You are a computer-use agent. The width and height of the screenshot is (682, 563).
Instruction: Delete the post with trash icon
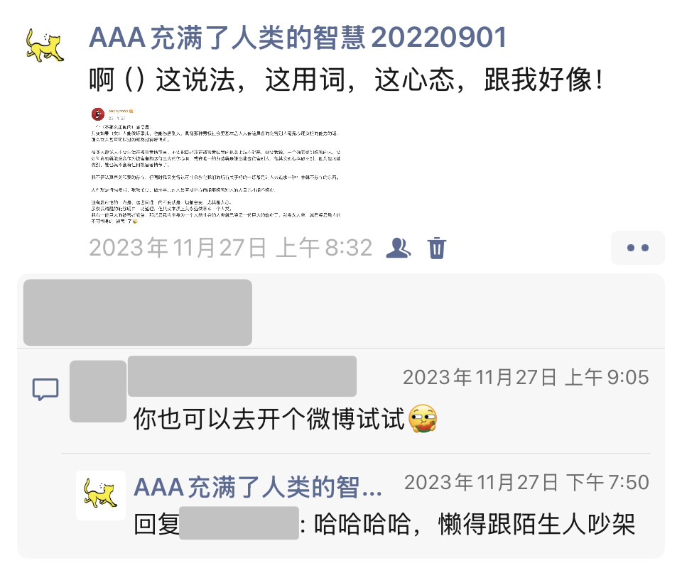pyautogui.click(x=437, y=248)
